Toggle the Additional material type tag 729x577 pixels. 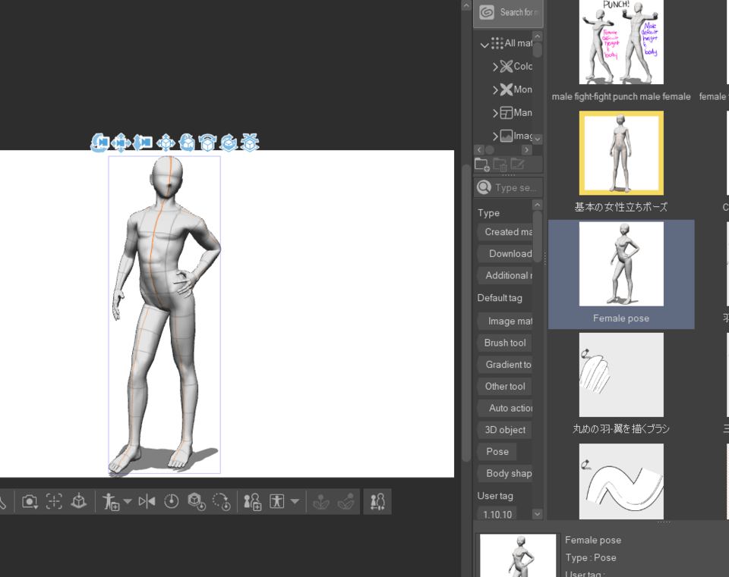(x=505, y=275)
